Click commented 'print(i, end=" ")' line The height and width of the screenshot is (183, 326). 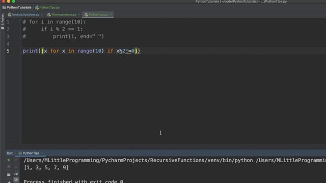pyautogui.click(x=63, y=37)
